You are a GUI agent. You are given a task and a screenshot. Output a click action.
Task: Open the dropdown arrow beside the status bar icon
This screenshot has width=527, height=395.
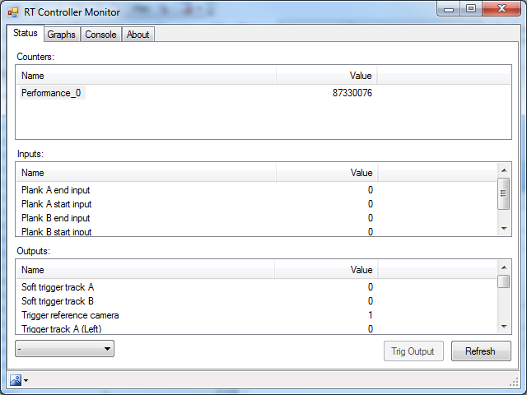[26, 380]
